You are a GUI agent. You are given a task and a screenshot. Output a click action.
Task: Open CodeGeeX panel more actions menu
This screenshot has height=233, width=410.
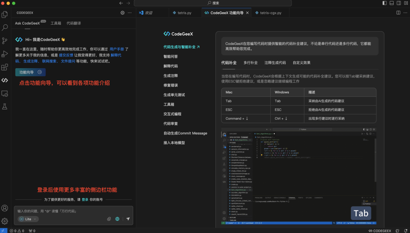[130, 13]
